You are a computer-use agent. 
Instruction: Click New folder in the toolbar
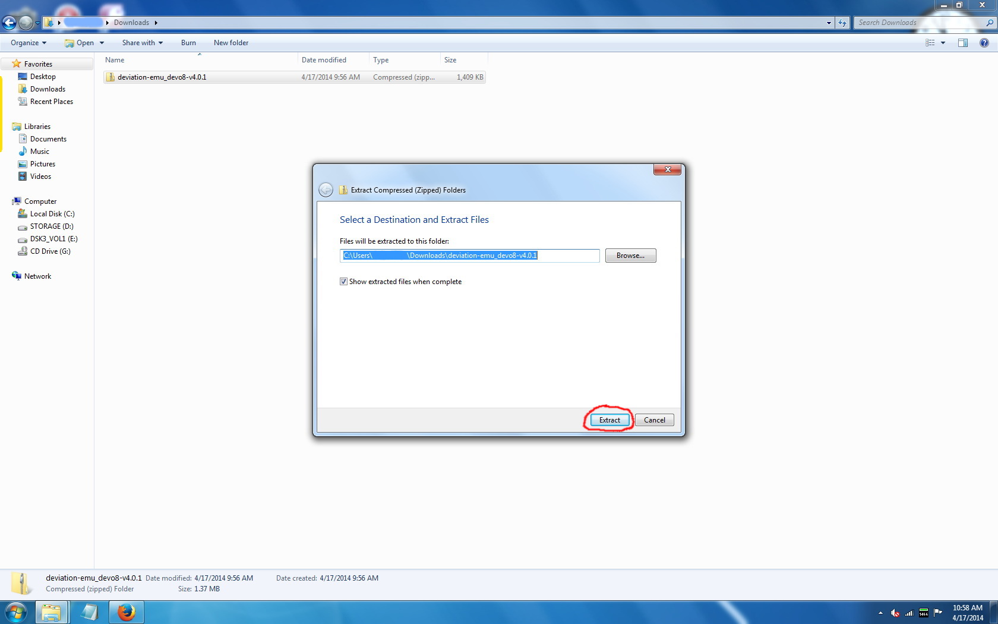[231, 43]
